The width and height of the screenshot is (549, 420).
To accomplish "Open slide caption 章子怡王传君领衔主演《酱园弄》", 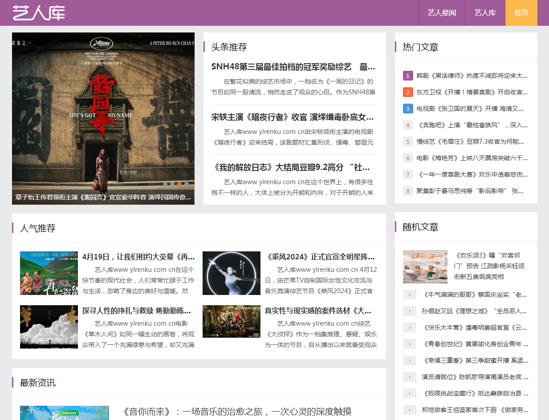I will tap(103, 197).
